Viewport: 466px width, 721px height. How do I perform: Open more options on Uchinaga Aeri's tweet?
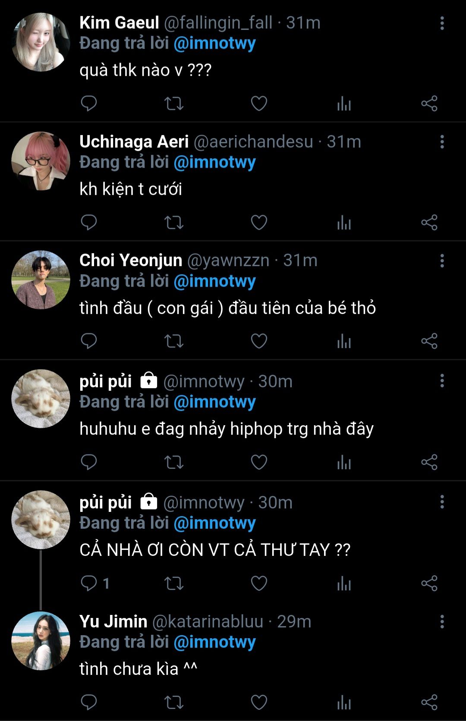(x=442, y=142)
